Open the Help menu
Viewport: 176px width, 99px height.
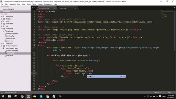coord(56,4)
